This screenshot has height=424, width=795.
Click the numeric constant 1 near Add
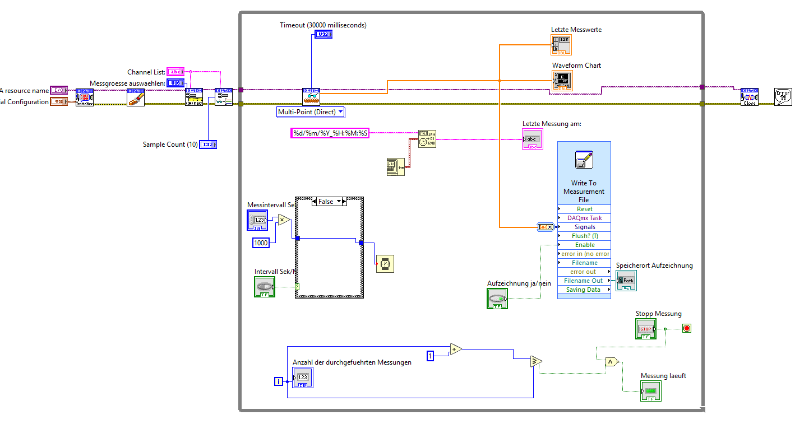click(x=430, y=356)
